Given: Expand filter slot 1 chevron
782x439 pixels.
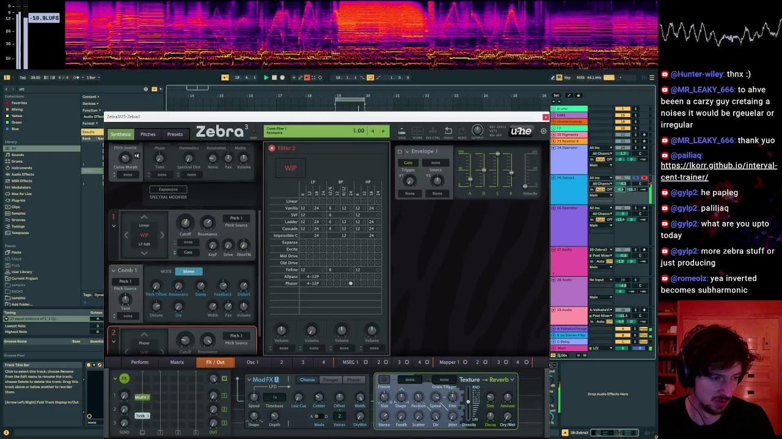Looking at the screenshot, I should tap(113, 226).
